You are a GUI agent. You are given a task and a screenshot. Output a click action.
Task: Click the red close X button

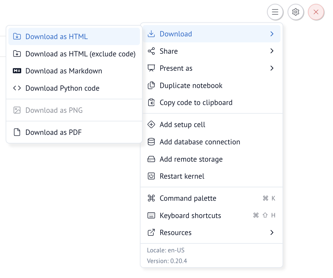(316, 12)
